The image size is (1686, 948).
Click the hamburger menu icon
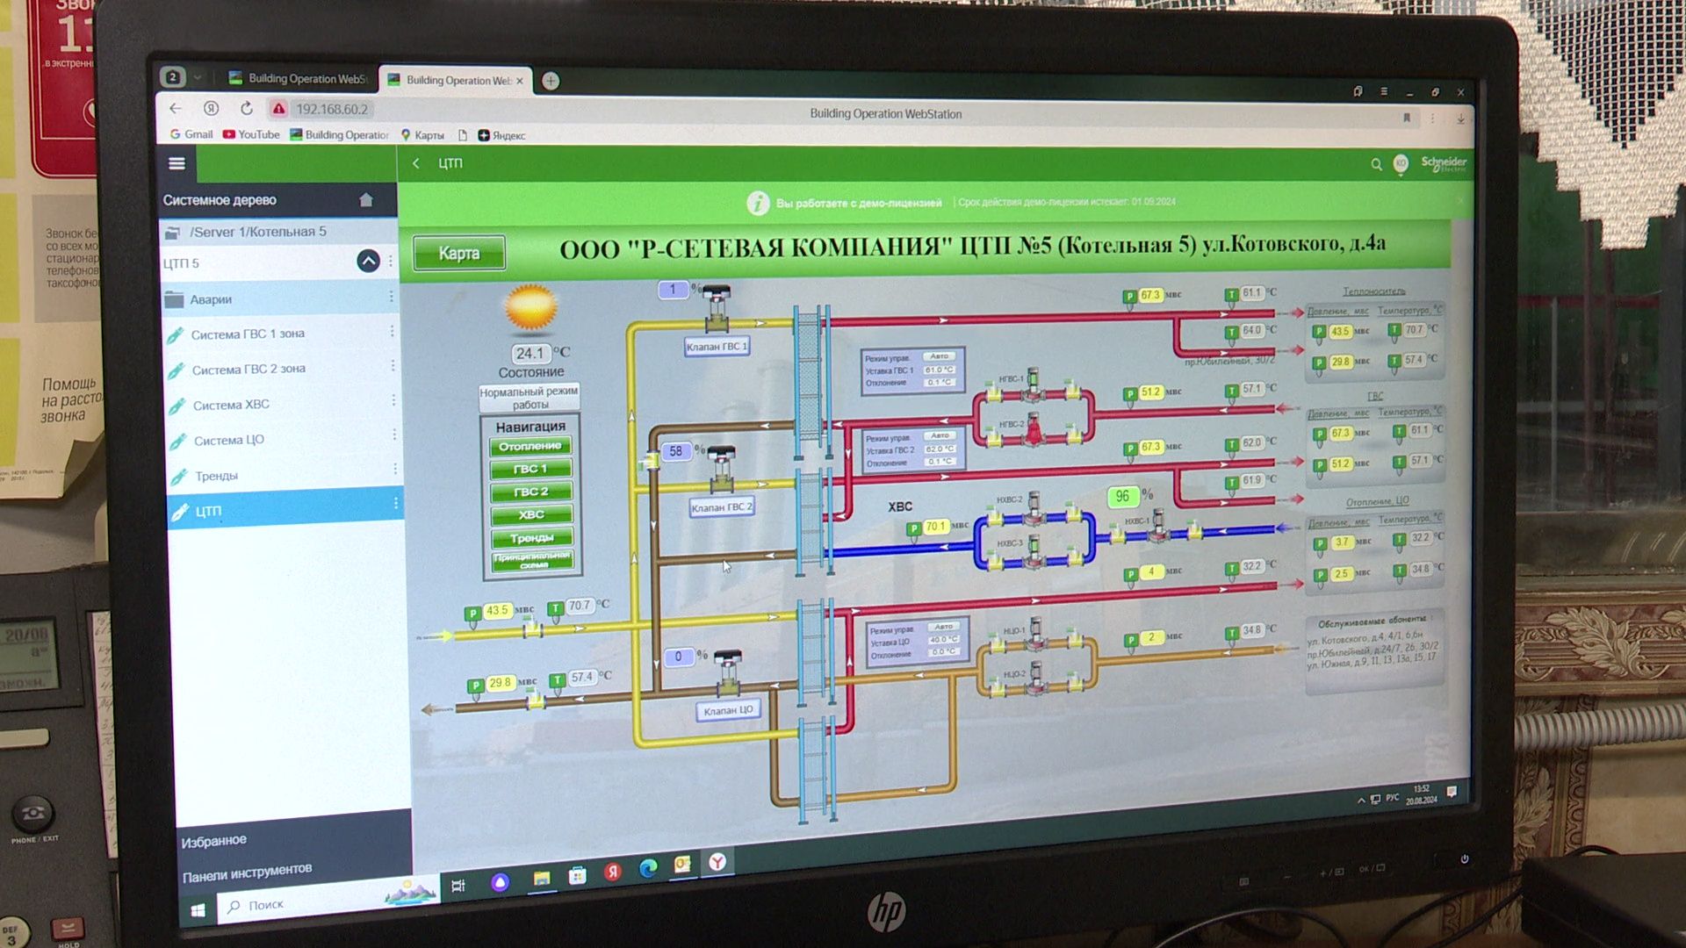click(177, 163)
